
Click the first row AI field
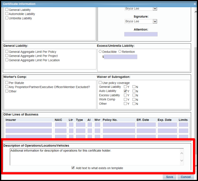click(x=90, y=125)
